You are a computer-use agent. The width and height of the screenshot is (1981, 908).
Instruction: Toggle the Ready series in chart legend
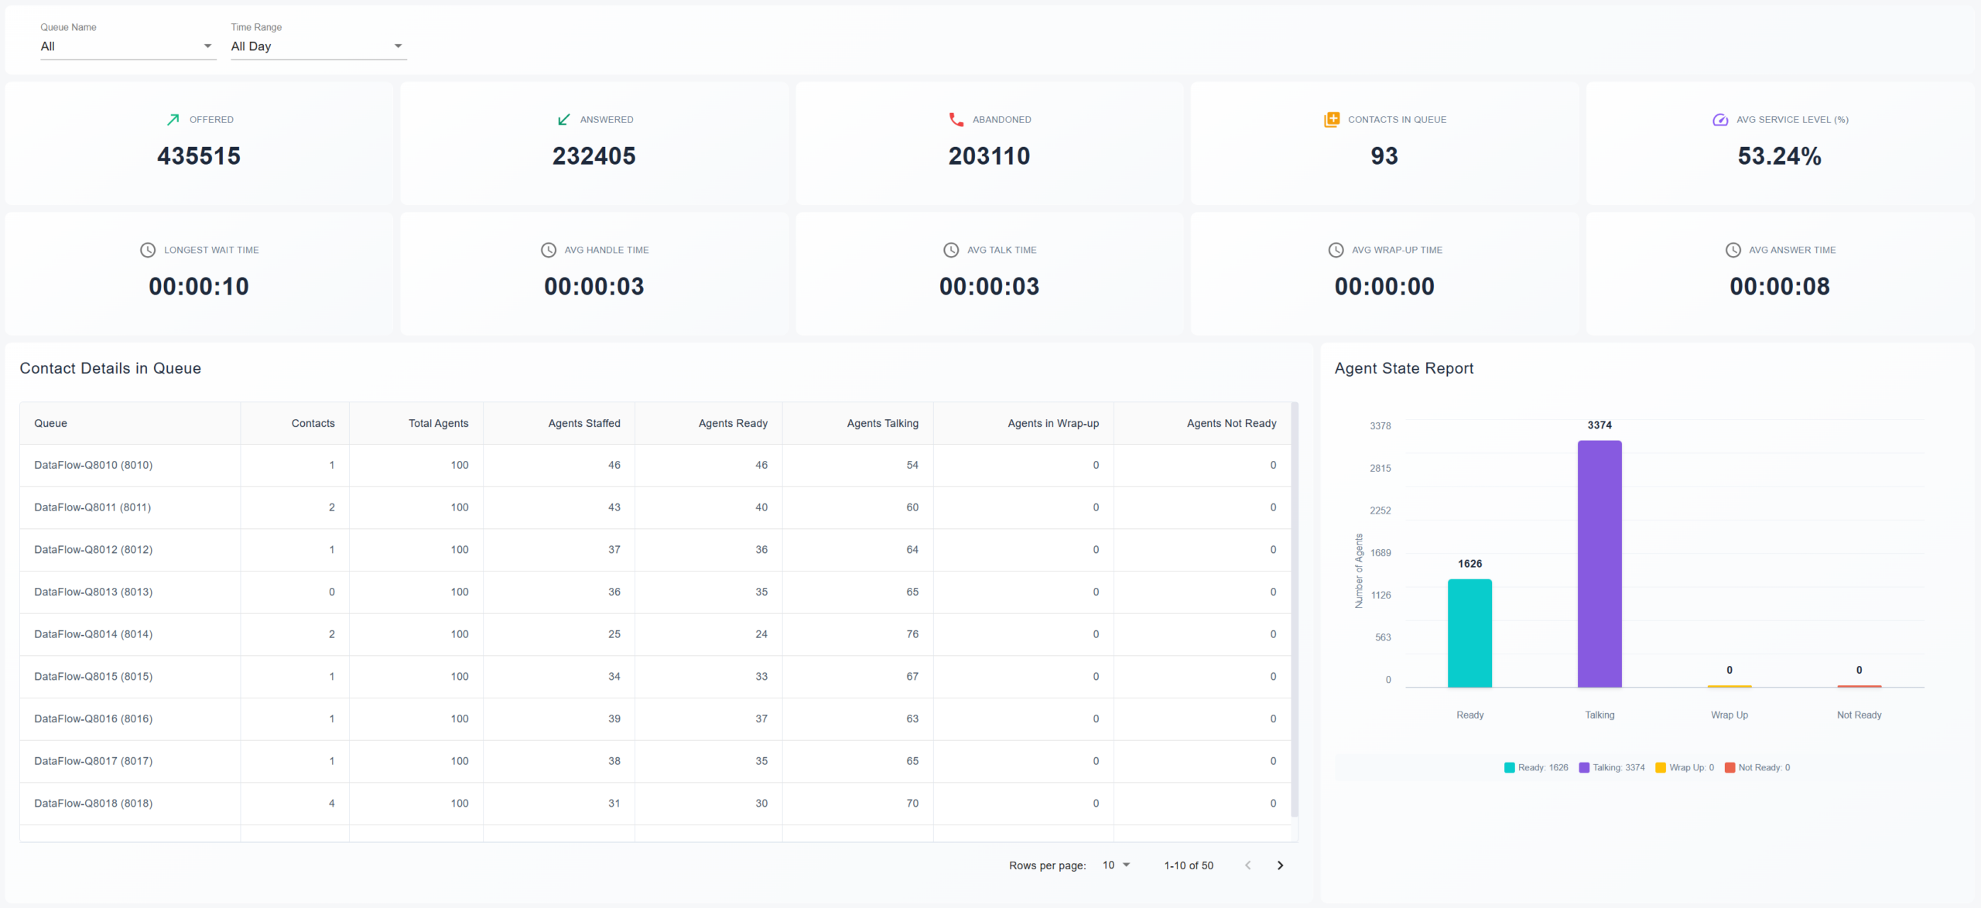(x=1535, y=767)
